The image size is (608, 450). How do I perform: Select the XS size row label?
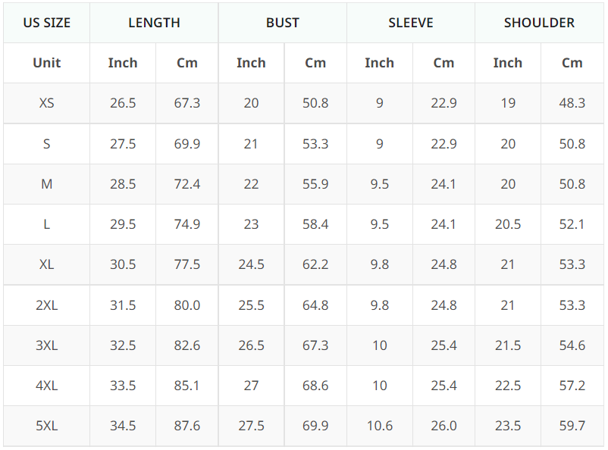46,103
